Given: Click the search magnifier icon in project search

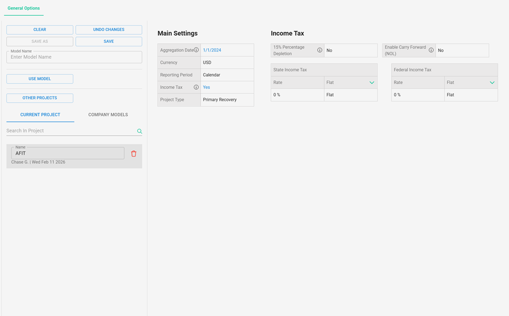Looking at the screenshot, I should tap(139, 131).
